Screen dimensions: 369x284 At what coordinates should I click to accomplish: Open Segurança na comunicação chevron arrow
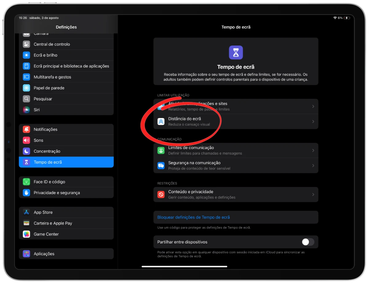[313, 166]
